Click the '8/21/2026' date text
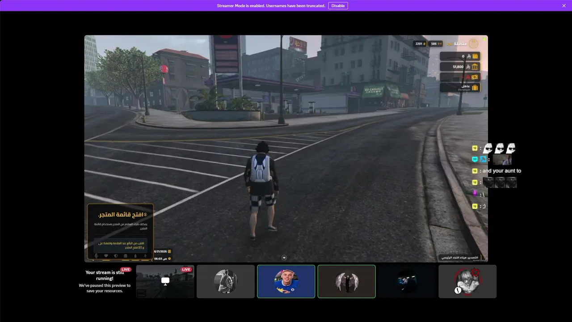The height and width of the screenshot is (322, 572). 160,251
